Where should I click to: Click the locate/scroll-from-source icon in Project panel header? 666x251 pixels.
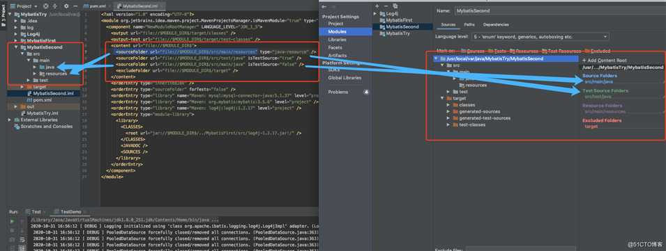click(x=46, y=6)
